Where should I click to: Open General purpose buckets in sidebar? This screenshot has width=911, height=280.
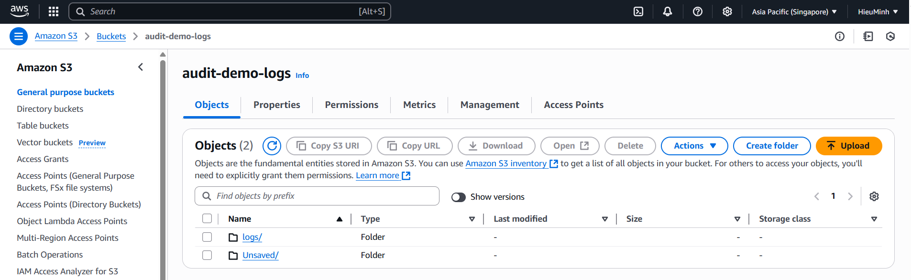[x=66, y=92]
